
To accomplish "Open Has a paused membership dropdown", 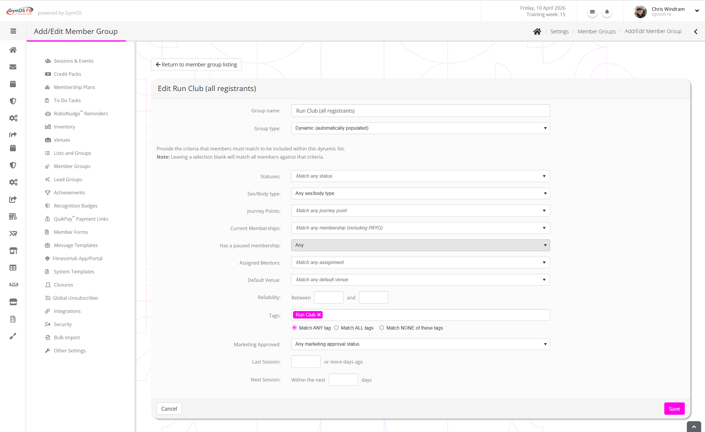I will (420, 245).
